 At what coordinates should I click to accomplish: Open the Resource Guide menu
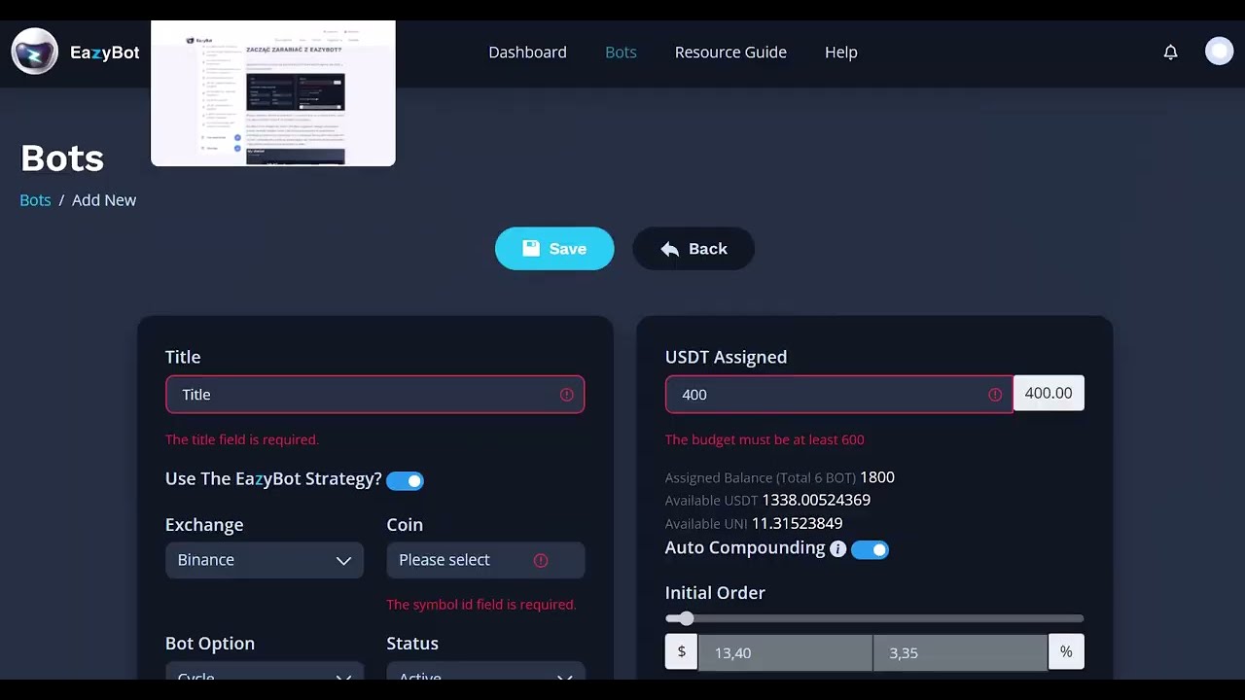click(x=730, y=52)
